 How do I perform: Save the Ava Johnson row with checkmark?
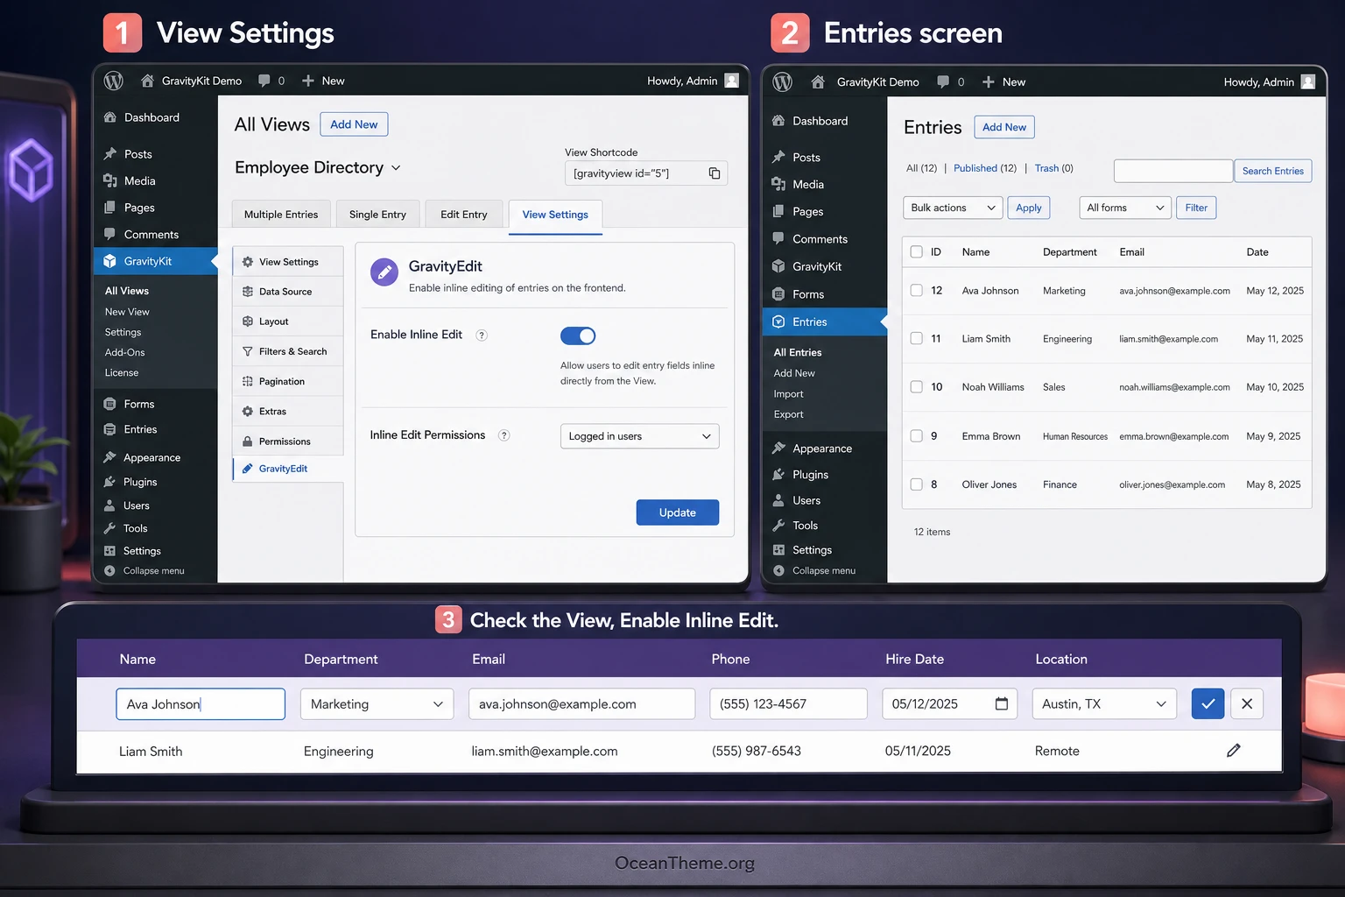tap(1208, 704)
